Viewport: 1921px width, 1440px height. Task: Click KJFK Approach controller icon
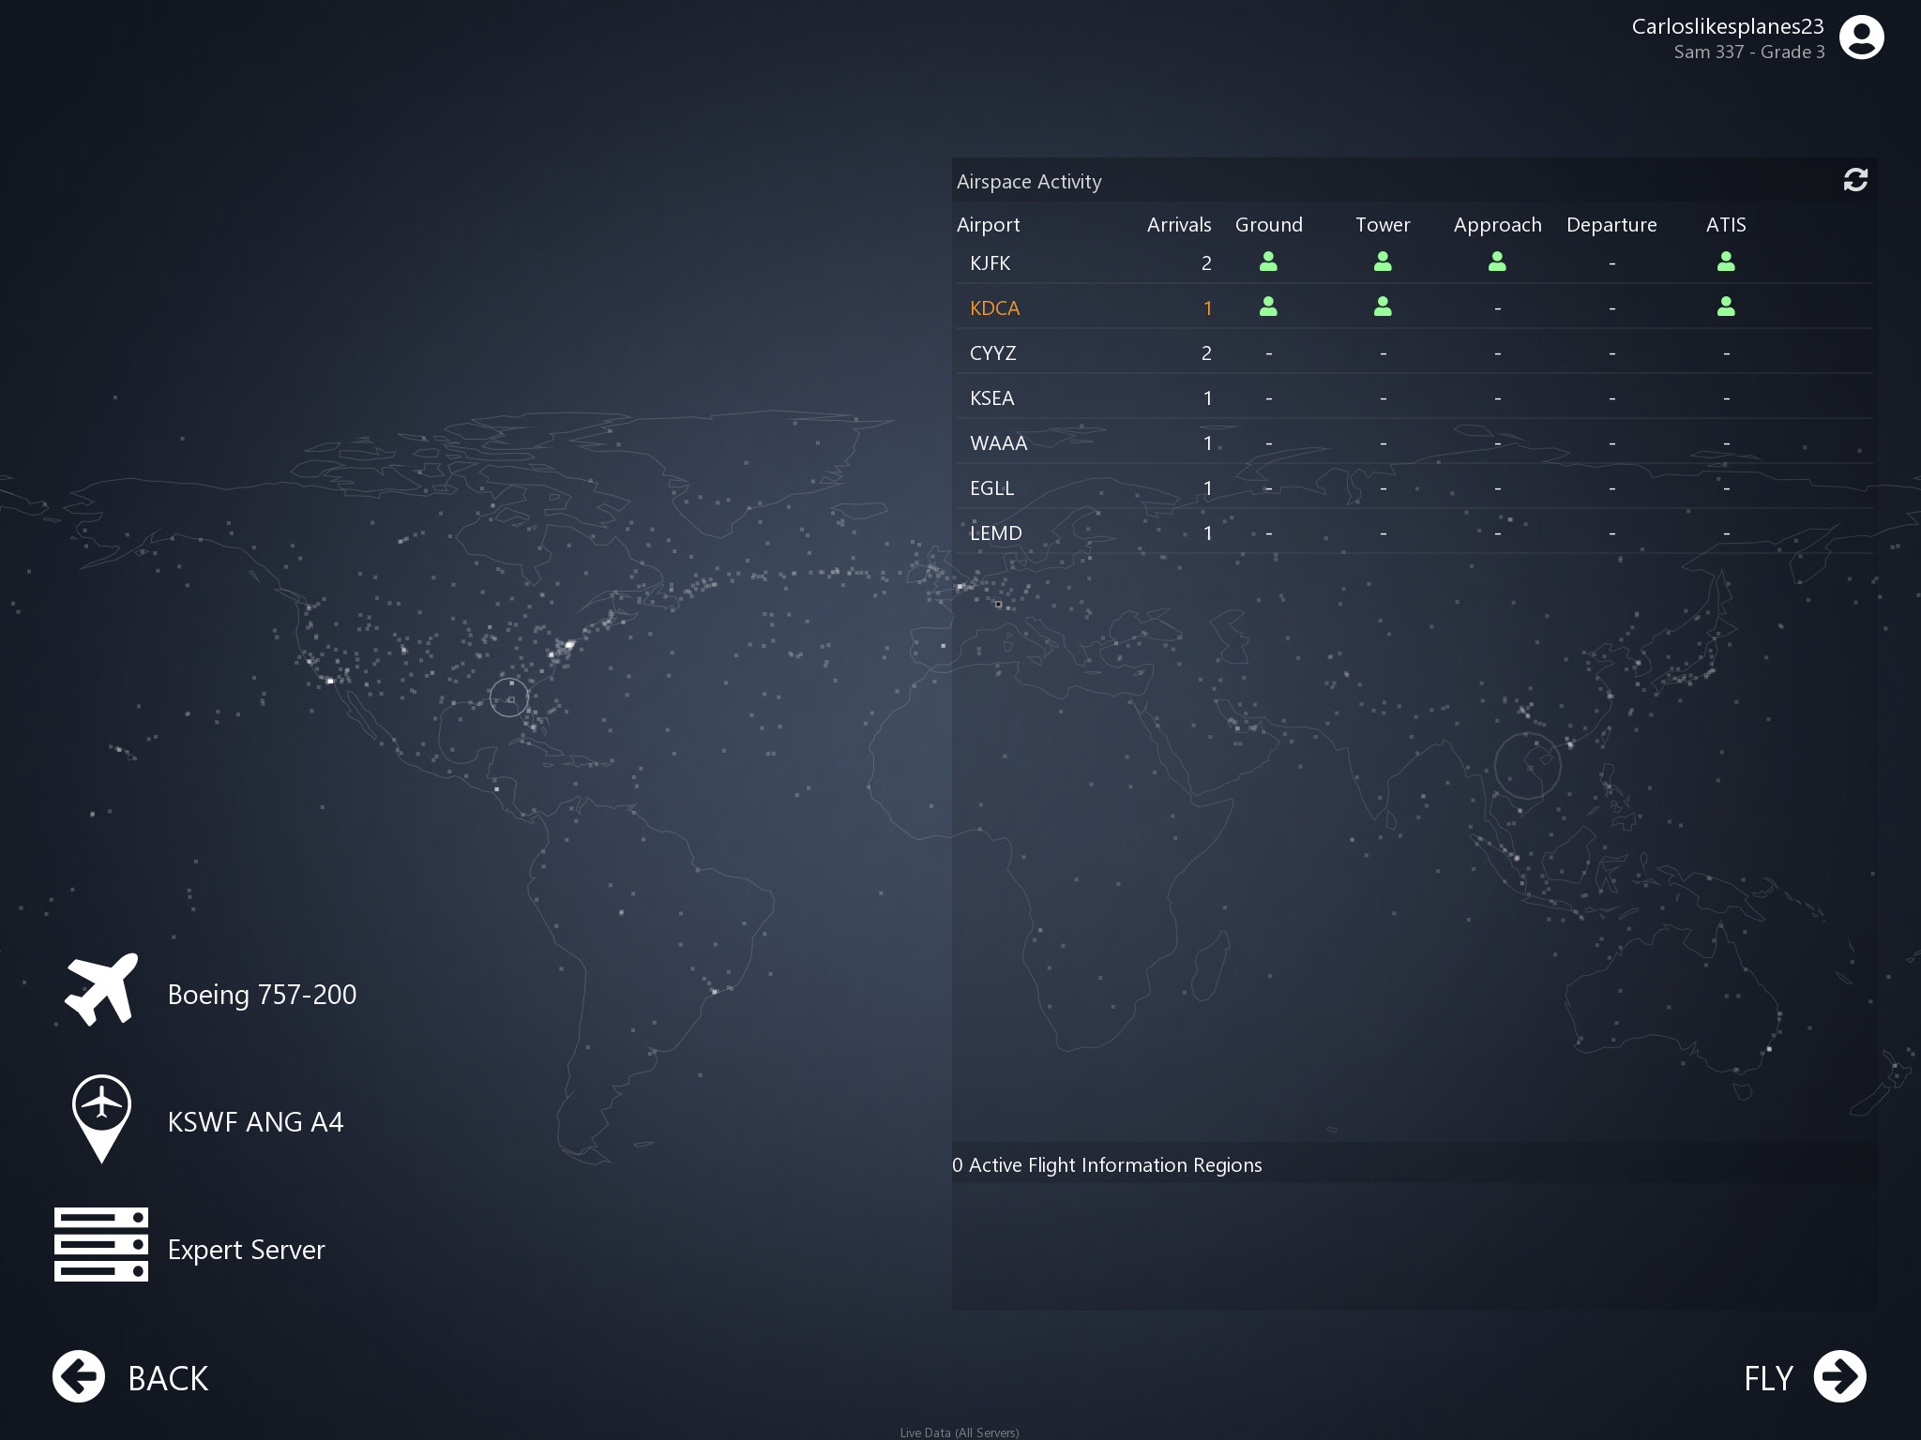tap(1497, 262)
